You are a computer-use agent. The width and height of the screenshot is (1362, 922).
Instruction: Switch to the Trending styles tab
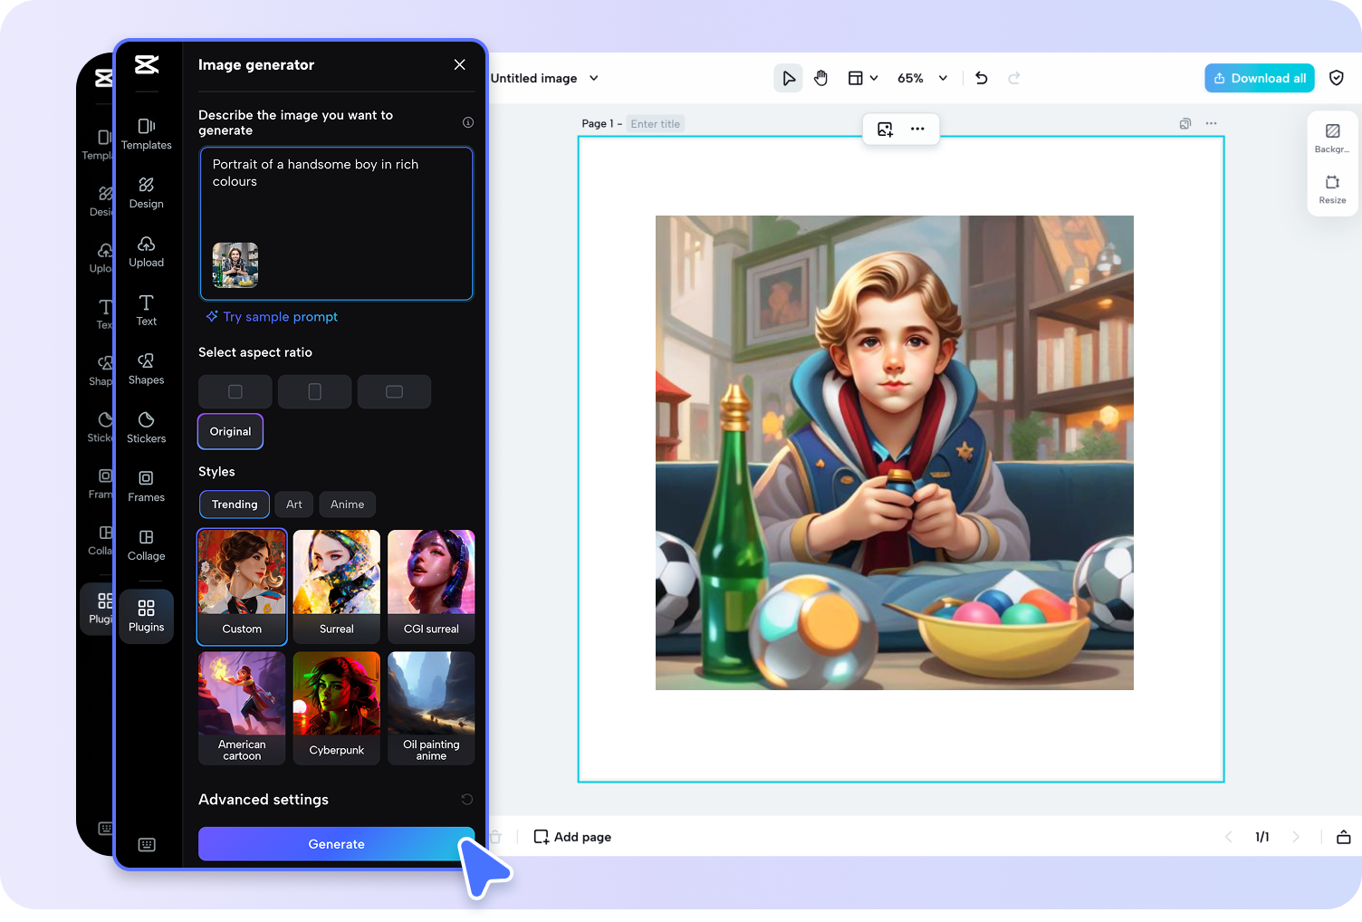click(235, 504)
